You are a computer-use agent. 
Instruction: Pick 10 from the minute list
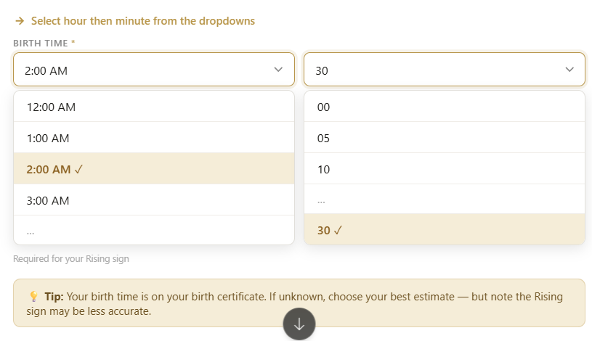click(324, 169)
